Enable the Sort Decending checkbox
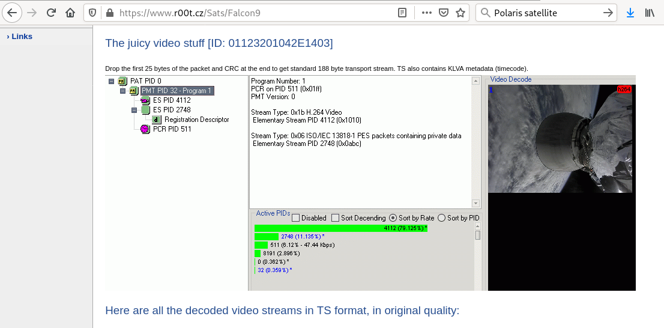 [336, 218]
